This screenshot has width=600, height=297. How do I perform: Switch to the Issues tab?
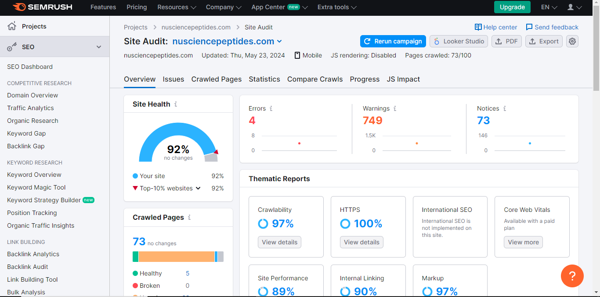[173, 79]
